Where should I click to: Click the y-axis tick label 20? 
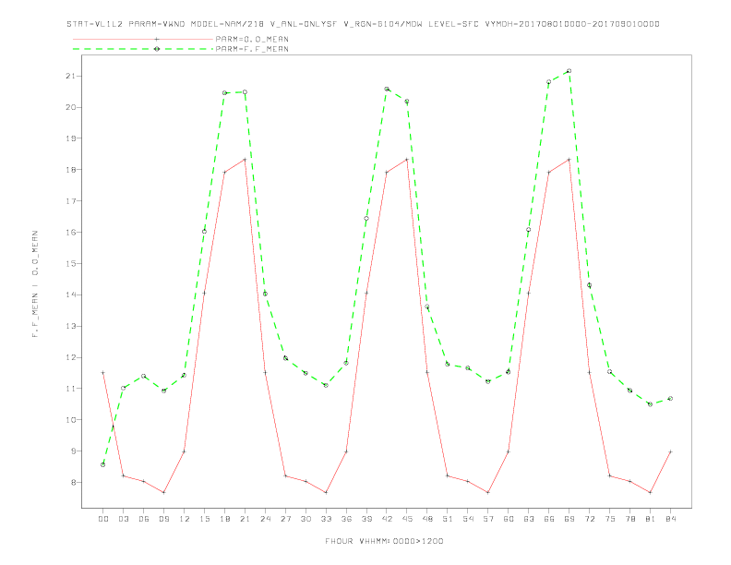pyautogui.click(x=71, y=107)
